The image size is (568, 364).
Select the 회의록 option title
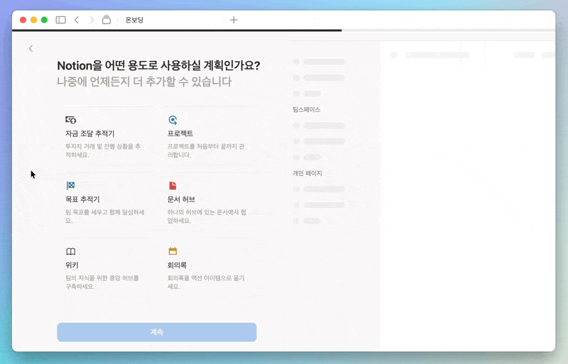coord(177,265)
